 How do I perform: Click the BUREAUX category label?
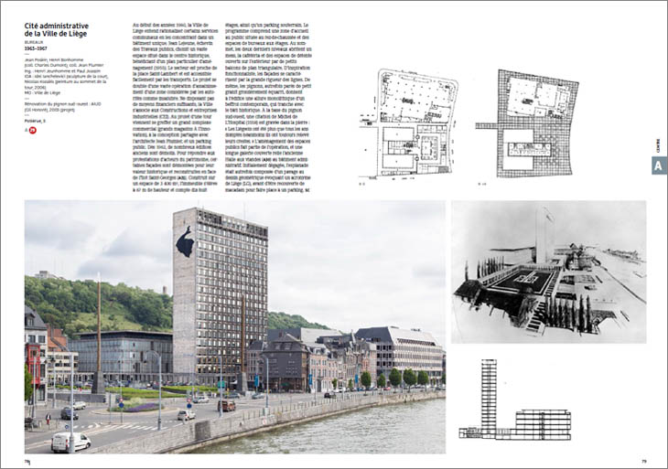[33, 43]
